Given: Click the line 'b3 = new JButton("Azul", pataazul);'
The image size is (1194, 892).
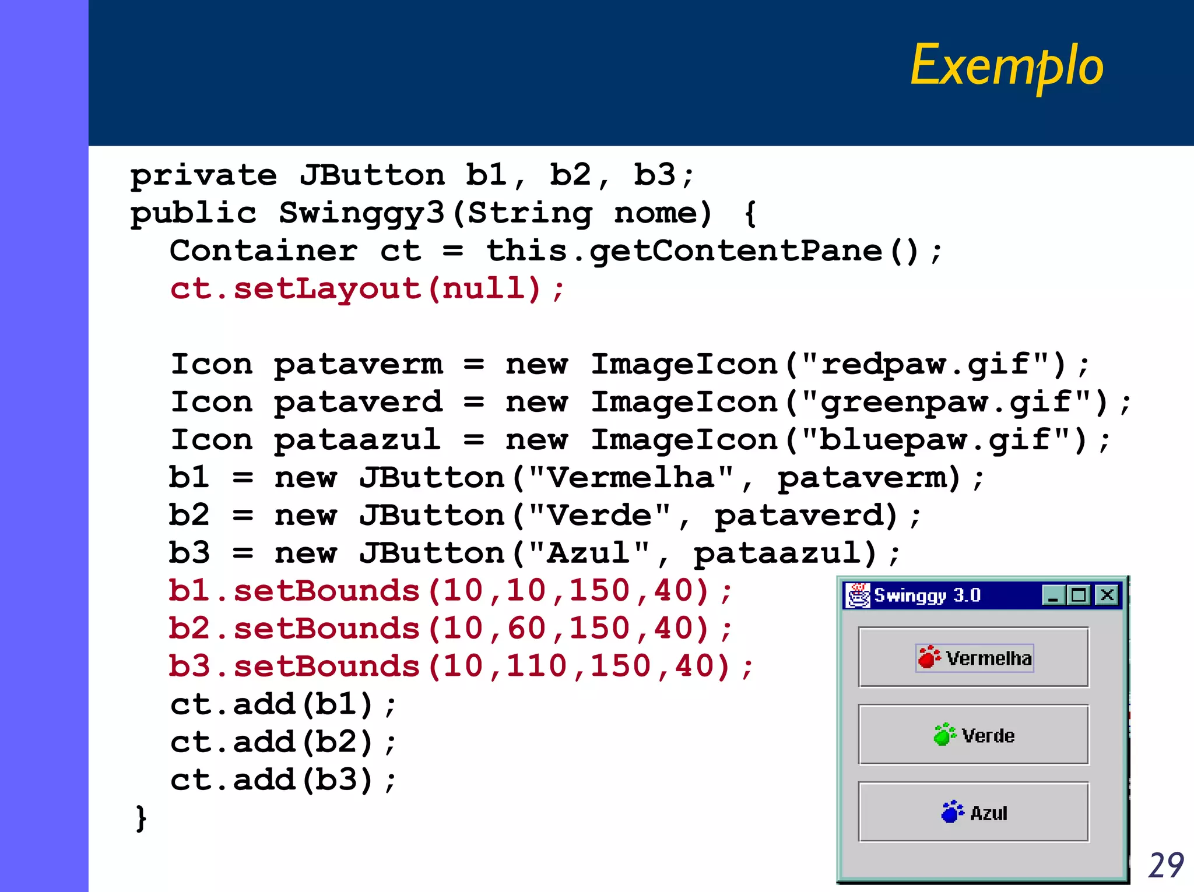Looking at the screenshot, I should (x=535, y=555).
